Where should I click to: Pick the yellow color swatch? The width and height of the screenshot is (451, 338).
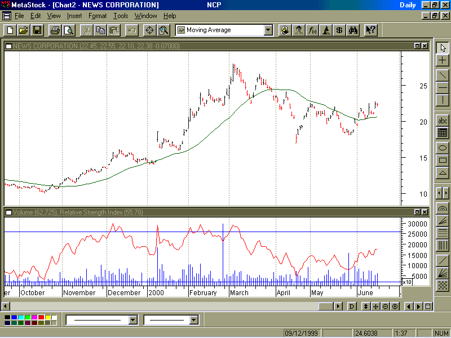pos(48,318)
